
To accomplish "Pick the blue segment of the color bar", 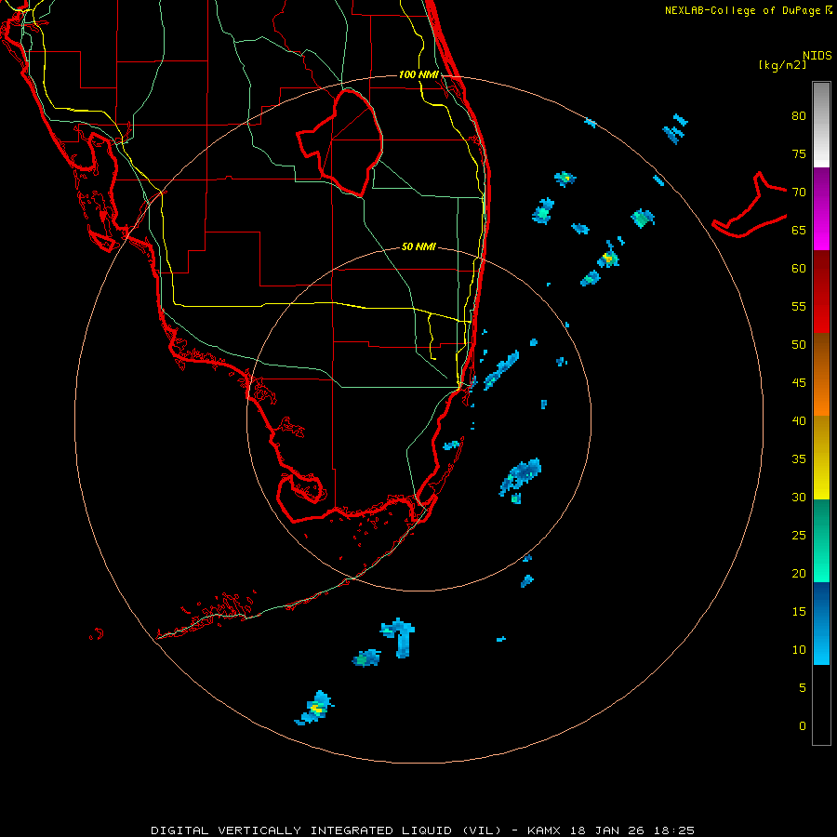I will tap(821, 623).
